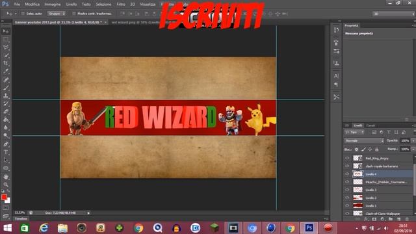Create a new layer group
Screen dimensions: 416x234
pos(391,219)
